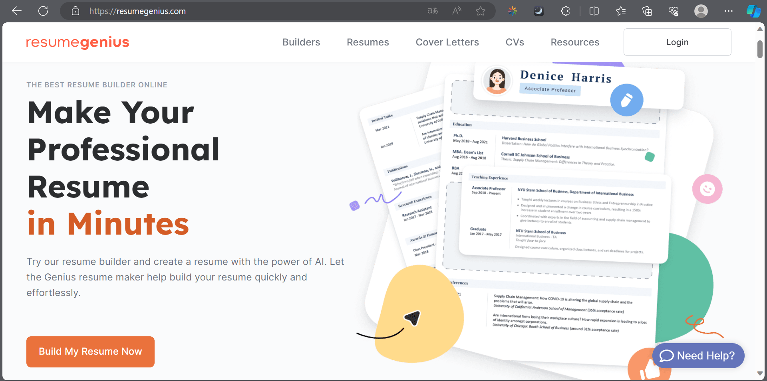Go back with the browser back arrow

tap(17, 11)
